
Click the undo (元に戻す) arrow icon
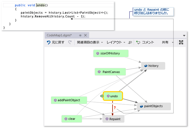[x=49, y=42]
